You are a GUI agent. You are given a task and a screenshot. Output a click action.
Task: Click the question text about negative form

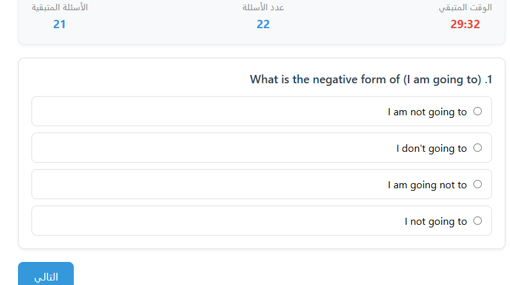pyautogui.click(x=365, y=79)
